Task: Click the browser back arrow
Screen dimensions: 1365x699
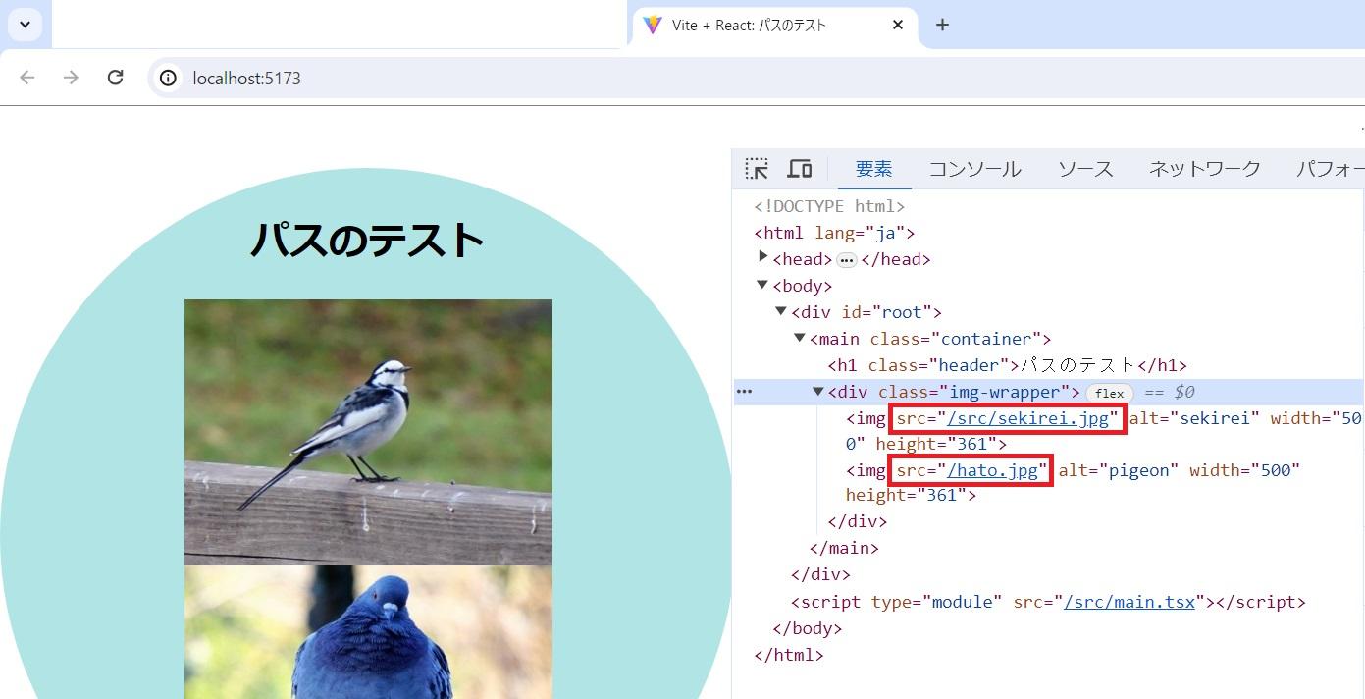Action: [27, 78]
